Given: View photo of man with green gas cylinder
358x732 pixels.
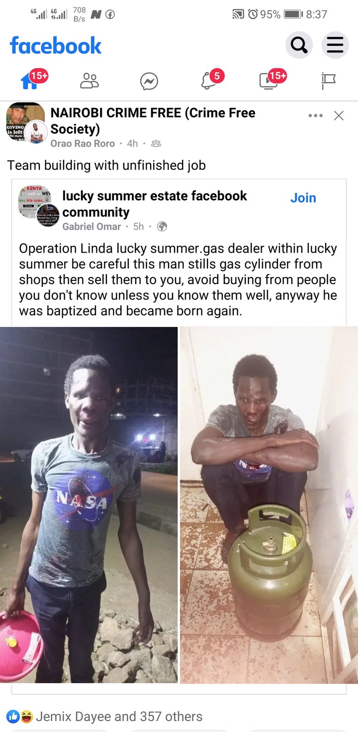Looking at the screenshot, I should point(269,505).
